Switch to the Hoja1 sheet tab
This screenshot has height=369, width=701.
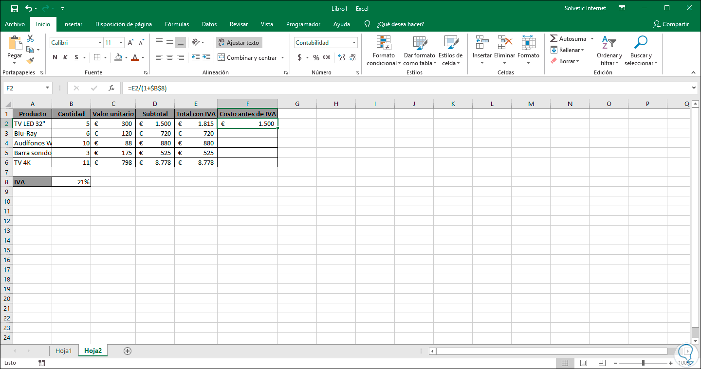tap(63, 351)
